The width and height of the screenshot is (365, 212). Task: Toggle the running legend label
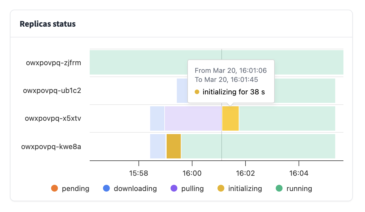coord(299,188)
